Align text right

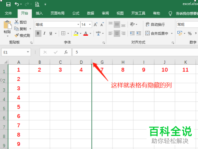[x=123, y=33]
